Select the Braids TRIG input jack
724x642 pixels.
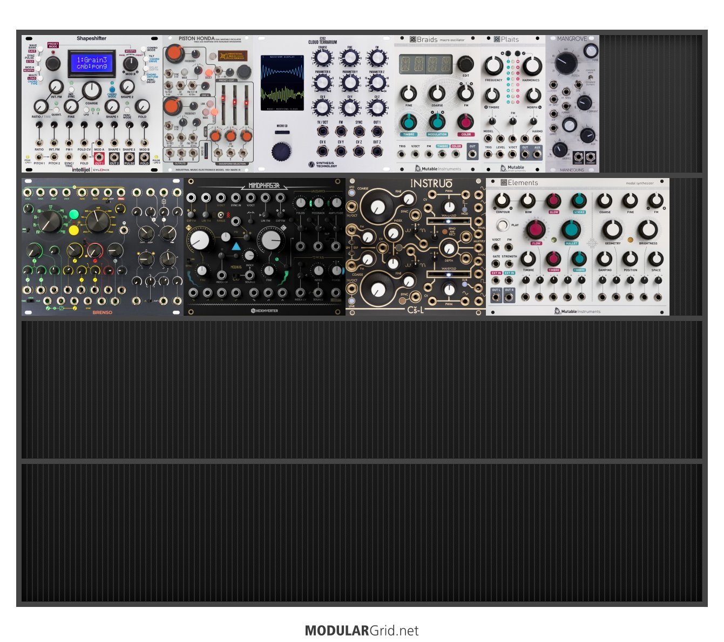click(402, 154)
